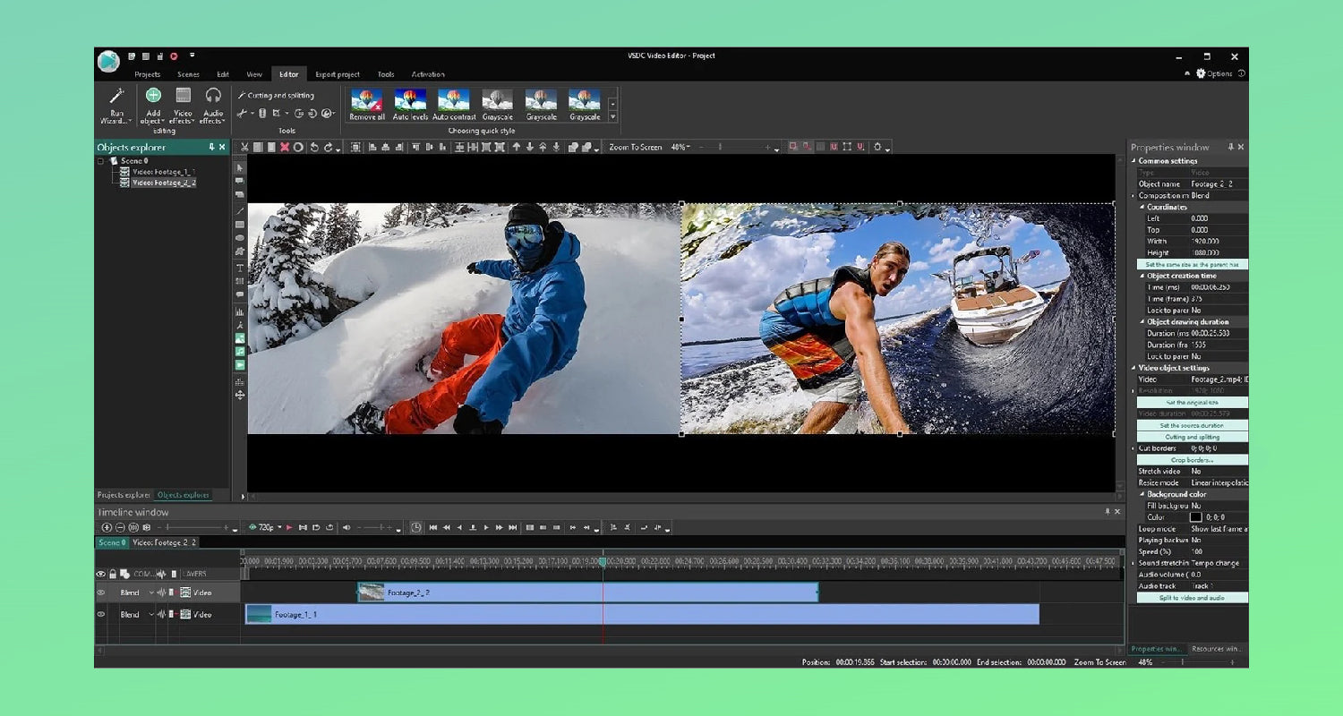Image resolution: width=1343 pixels, height=716 pixels.
Task: Click Set the original size button
Action: click(1192, 403)
